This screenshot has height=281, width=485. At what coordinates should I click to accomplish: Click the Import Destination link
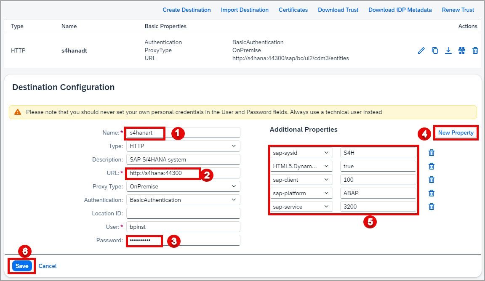(x=245, y=10)
